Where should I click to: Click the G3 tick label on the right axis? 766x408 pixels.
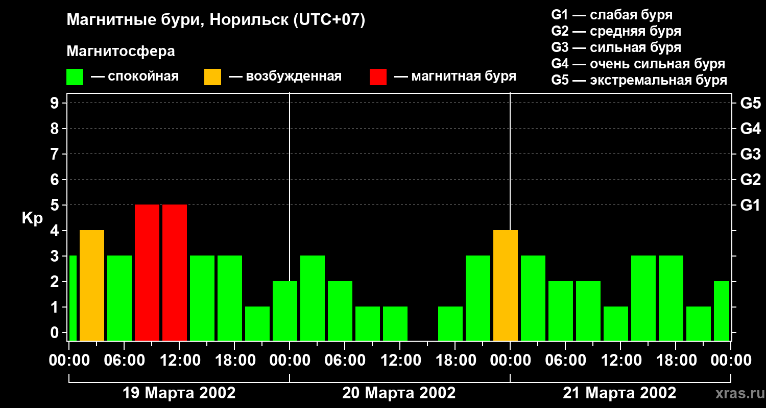[750, 154]
